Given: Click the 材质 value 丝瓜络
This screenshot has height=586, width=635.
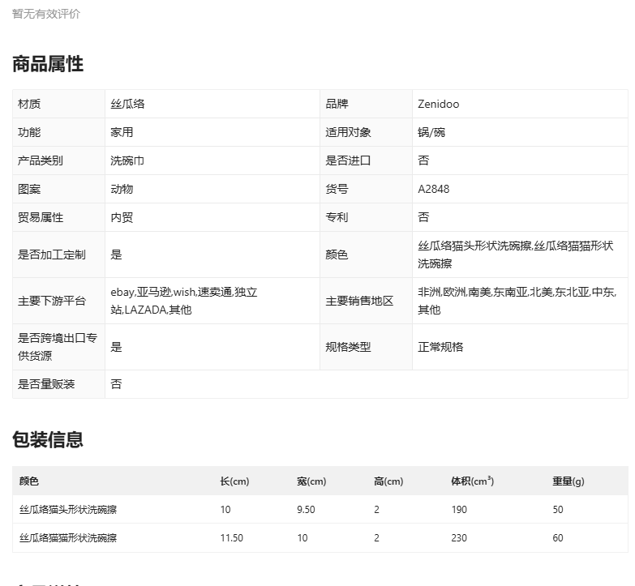Looking at the screenshot, I should (x=127, y=104).
